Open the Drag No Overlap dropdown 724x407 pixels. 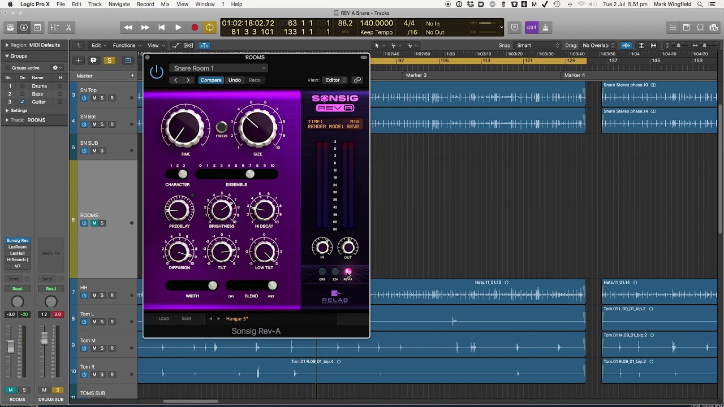point(598,45)
